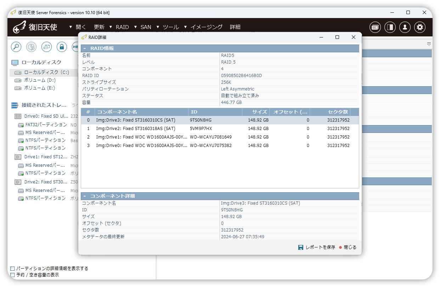Sort by コンポーネント名 column header
The image size is (440, 287).
point(141,112)
